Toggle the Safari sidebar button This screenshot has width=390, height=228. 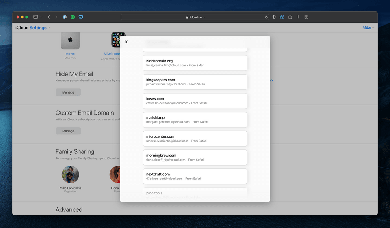pos(36,17)
